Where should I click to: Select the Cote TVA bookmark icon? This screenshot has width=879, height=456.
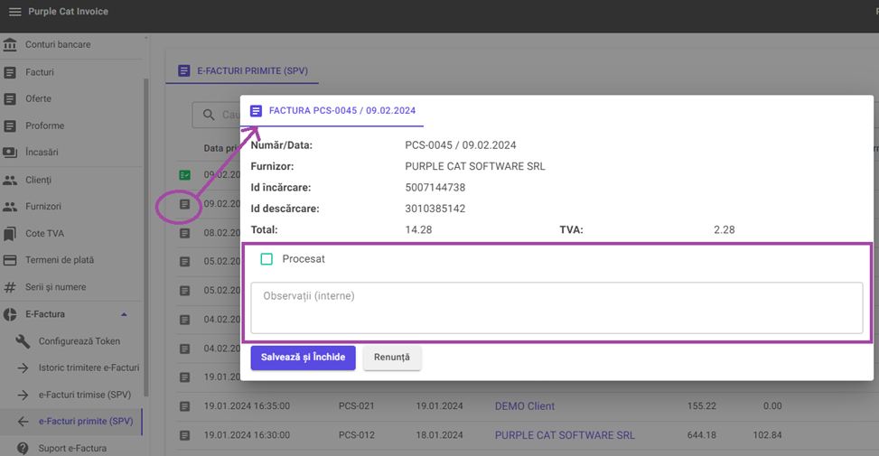10,234
